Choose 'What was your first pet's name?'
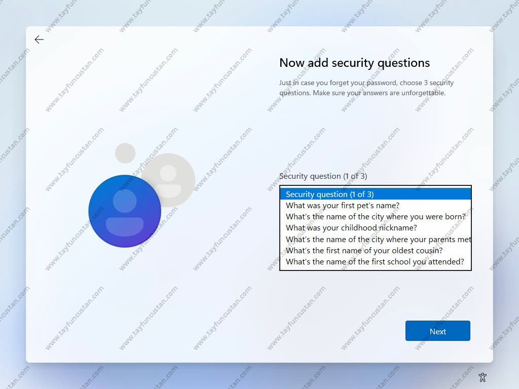 coord(376,206)
